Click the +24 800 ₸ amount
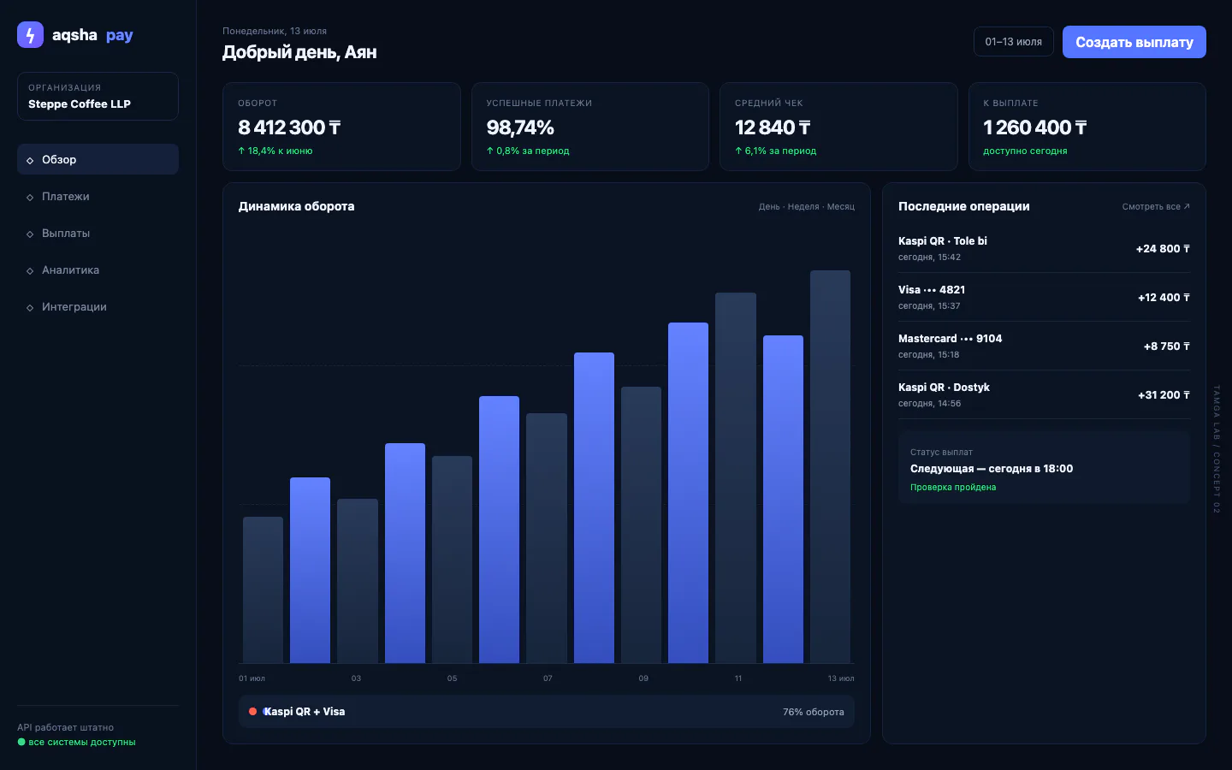The image size is (1232, 770). [1163, 249]
